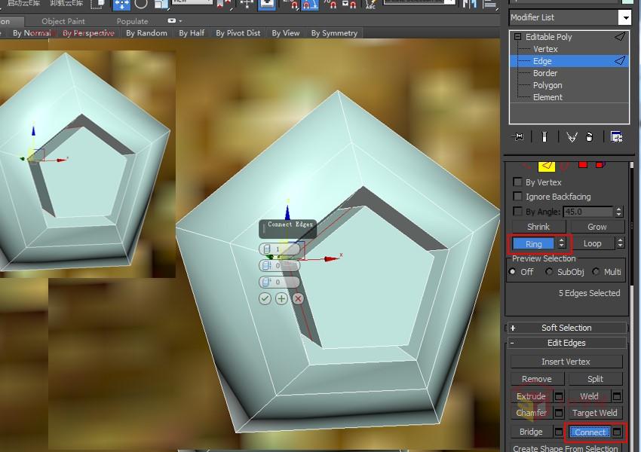
Task: Collapse the Soft Selection rollout
Action: click(x=566, y=327)
